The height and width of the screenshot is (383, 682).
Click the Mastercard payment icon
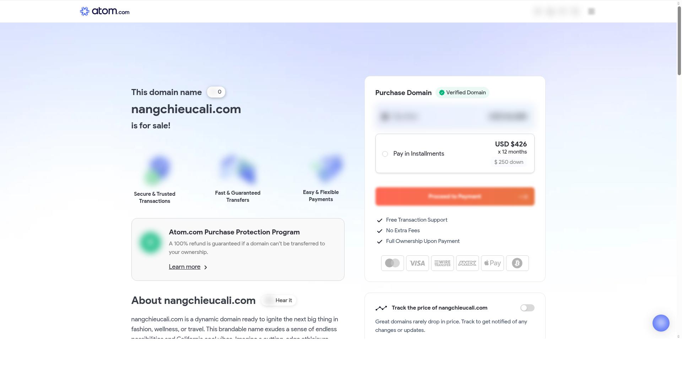(393, 263)
